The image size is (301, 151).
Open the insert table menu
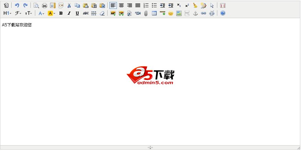[x=154, y=13]
